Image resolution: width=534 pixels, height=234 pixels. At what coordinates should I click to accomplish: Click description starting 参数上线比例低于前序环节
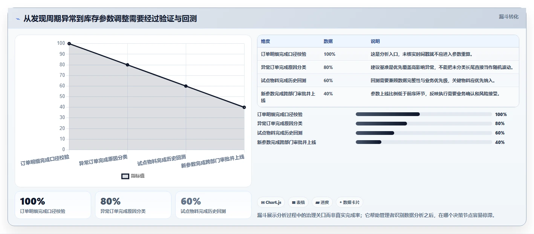[x=435, y=94]
